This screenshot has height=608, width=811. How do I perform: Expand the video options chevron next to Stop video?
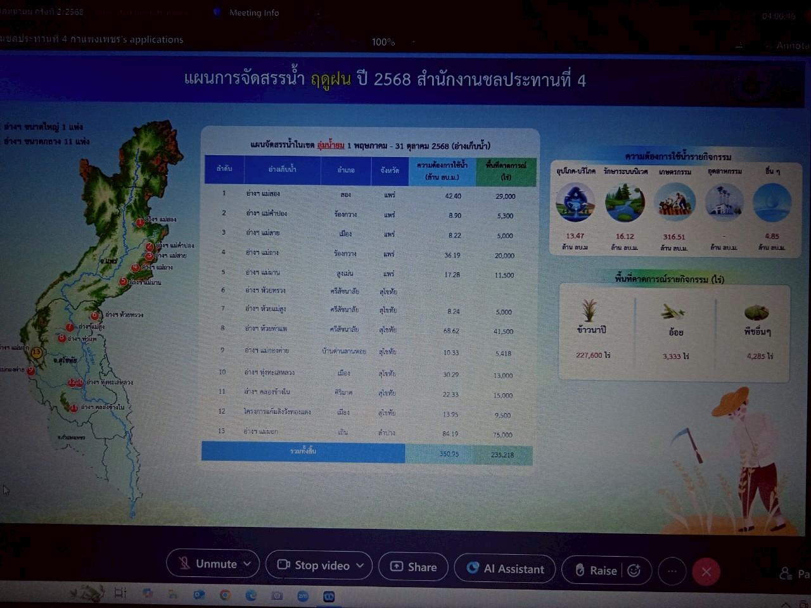(360, 566)
